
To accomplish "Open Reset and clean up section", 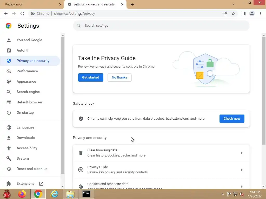I will tap(30, 169).
